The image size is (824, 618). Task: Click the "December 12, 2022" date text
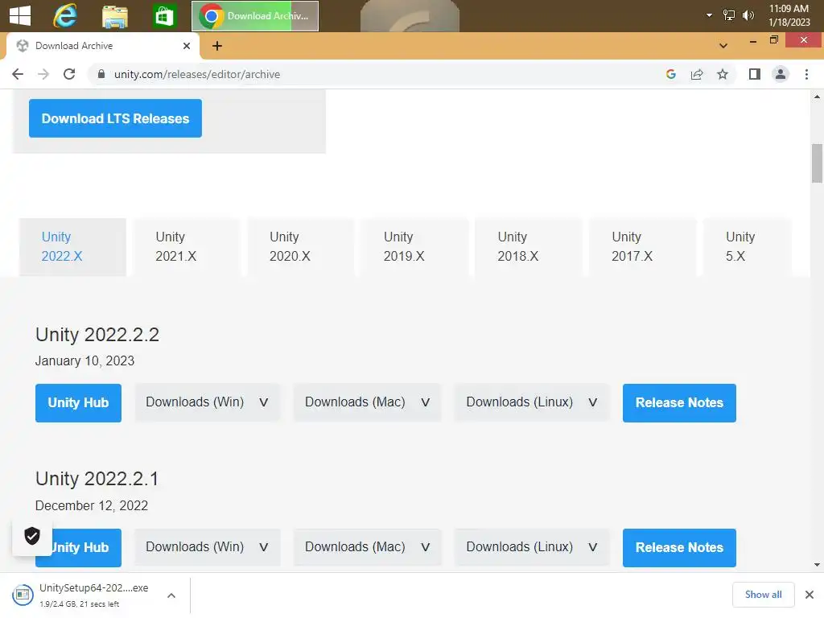point(92,505)
